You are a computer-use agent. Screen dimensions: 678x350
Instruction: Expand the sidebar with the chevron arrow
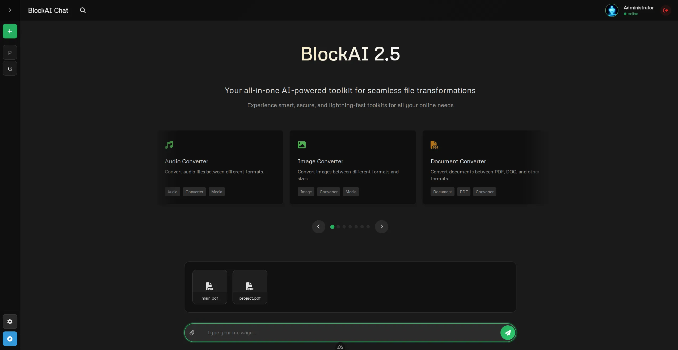click(x=10, y=10)
